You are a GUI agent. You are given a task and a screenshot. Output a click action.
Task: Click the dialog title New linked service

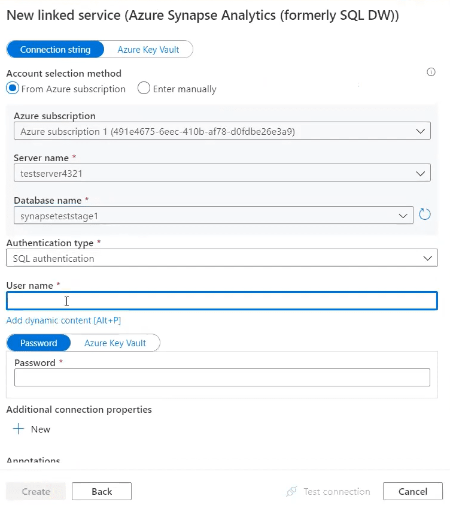point(203,16)
